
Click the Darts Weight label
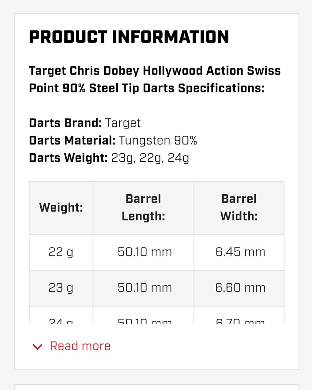(x=68, y=158)
